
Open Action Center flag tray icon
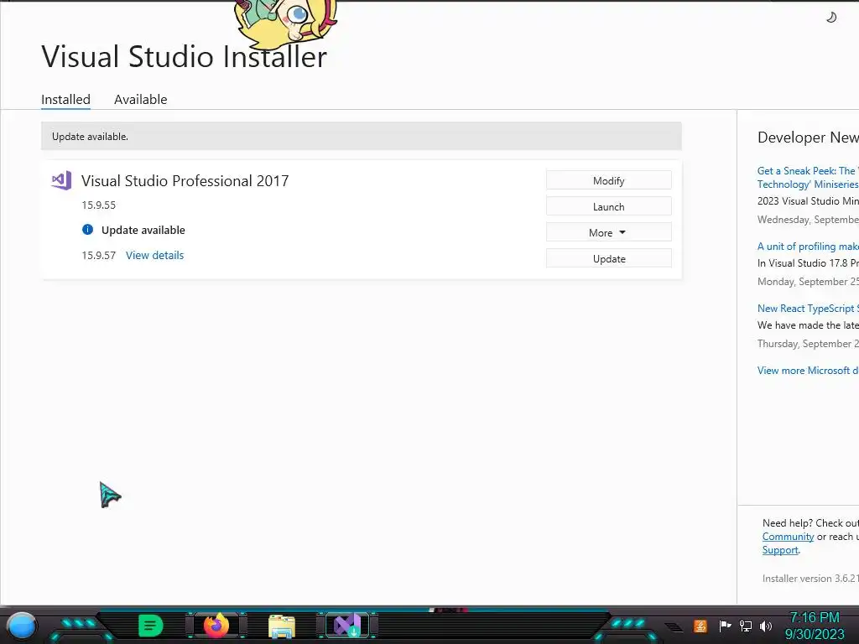point(725,626)
